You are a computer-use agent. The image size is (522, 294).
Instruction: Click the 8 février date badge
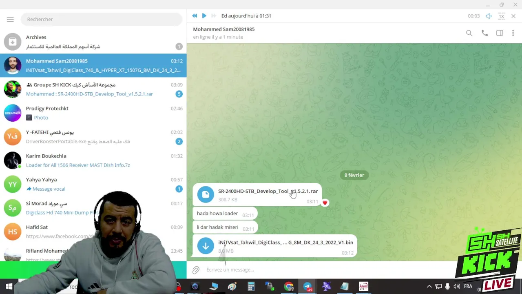[354, 175]
